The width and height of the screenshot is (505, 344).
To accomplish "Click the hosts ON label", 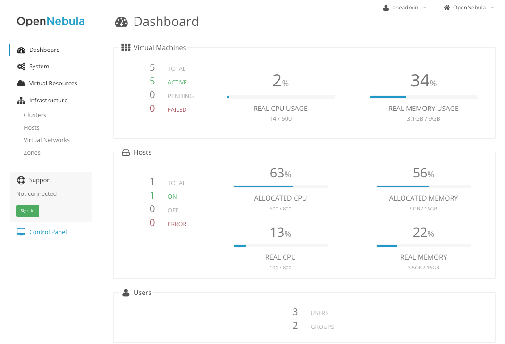I will pos(172,197).
